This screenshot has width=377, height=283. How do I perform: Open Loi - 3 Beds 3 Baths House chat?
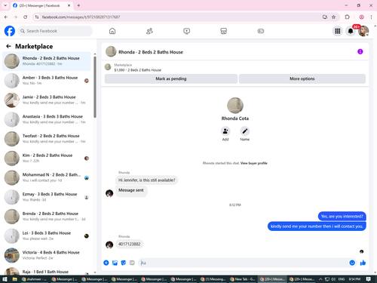(x=47, y=235)
